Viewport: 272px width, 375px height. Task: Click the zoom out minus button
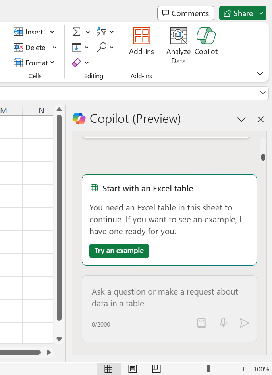click(174, 369)
